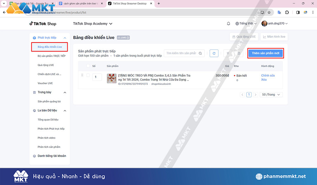Toggle the select-all checkbox in the table header

[88, 66]
